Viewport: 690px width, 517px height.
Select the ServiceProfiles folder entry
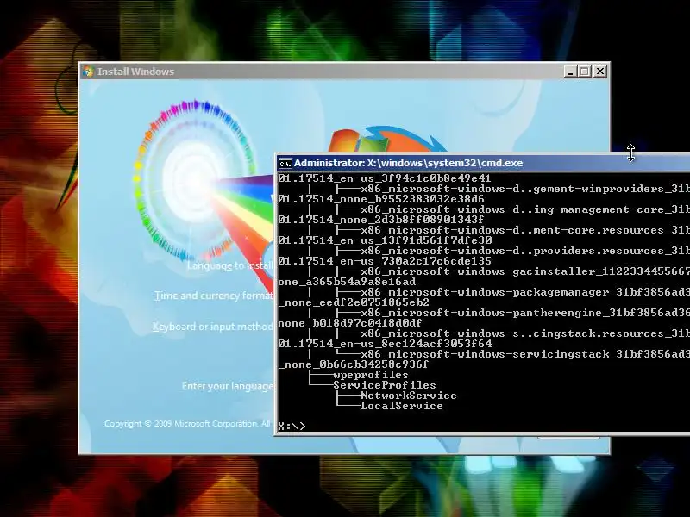[384, 385]
